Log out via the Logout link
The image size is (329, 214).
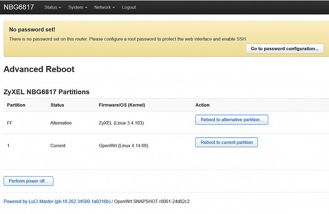(129, 7)
